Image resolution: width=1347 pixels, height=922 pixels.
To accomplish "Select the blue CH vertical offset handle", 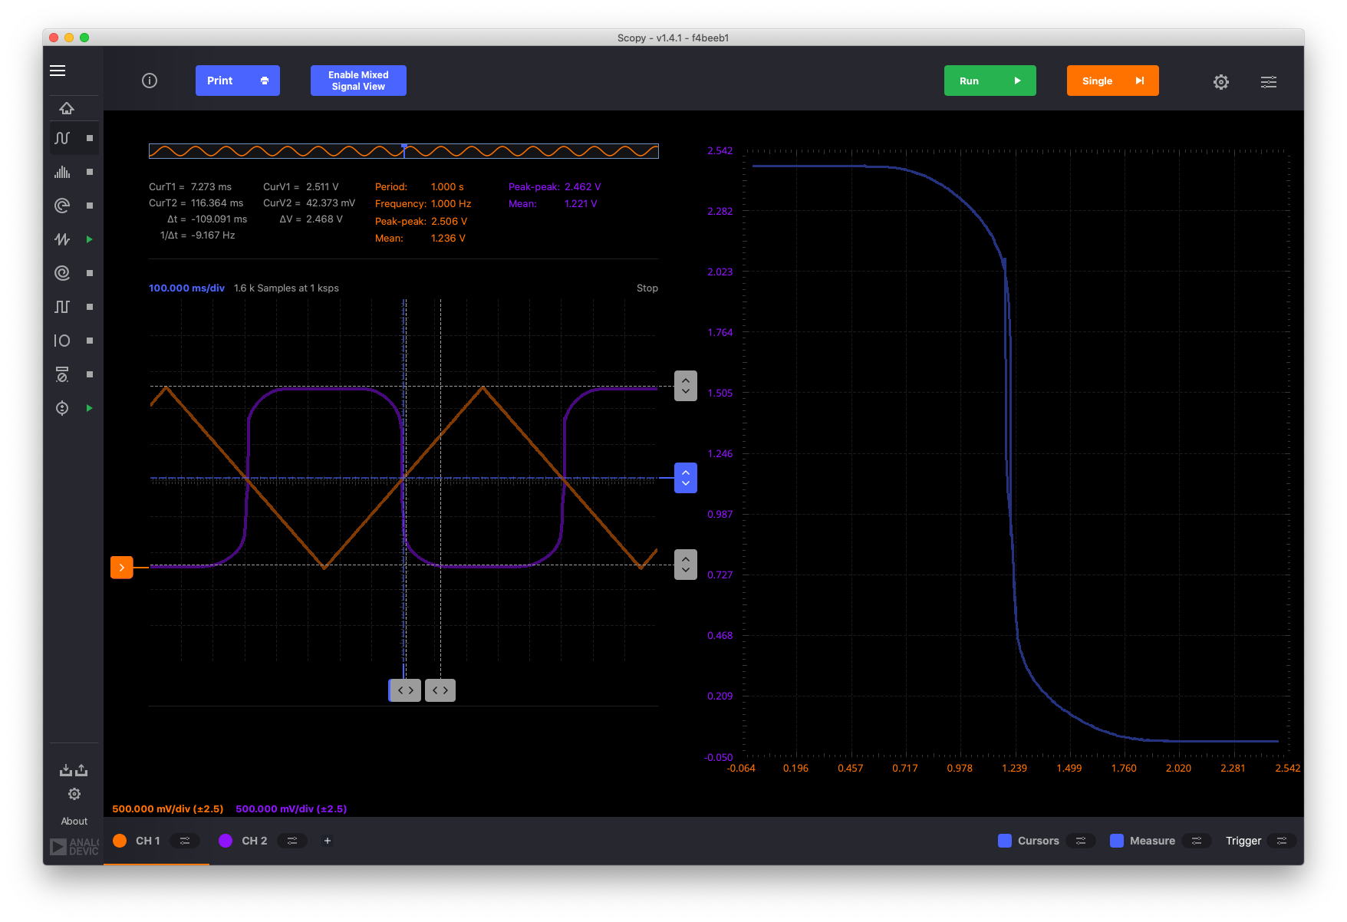I will pos(686,478).
